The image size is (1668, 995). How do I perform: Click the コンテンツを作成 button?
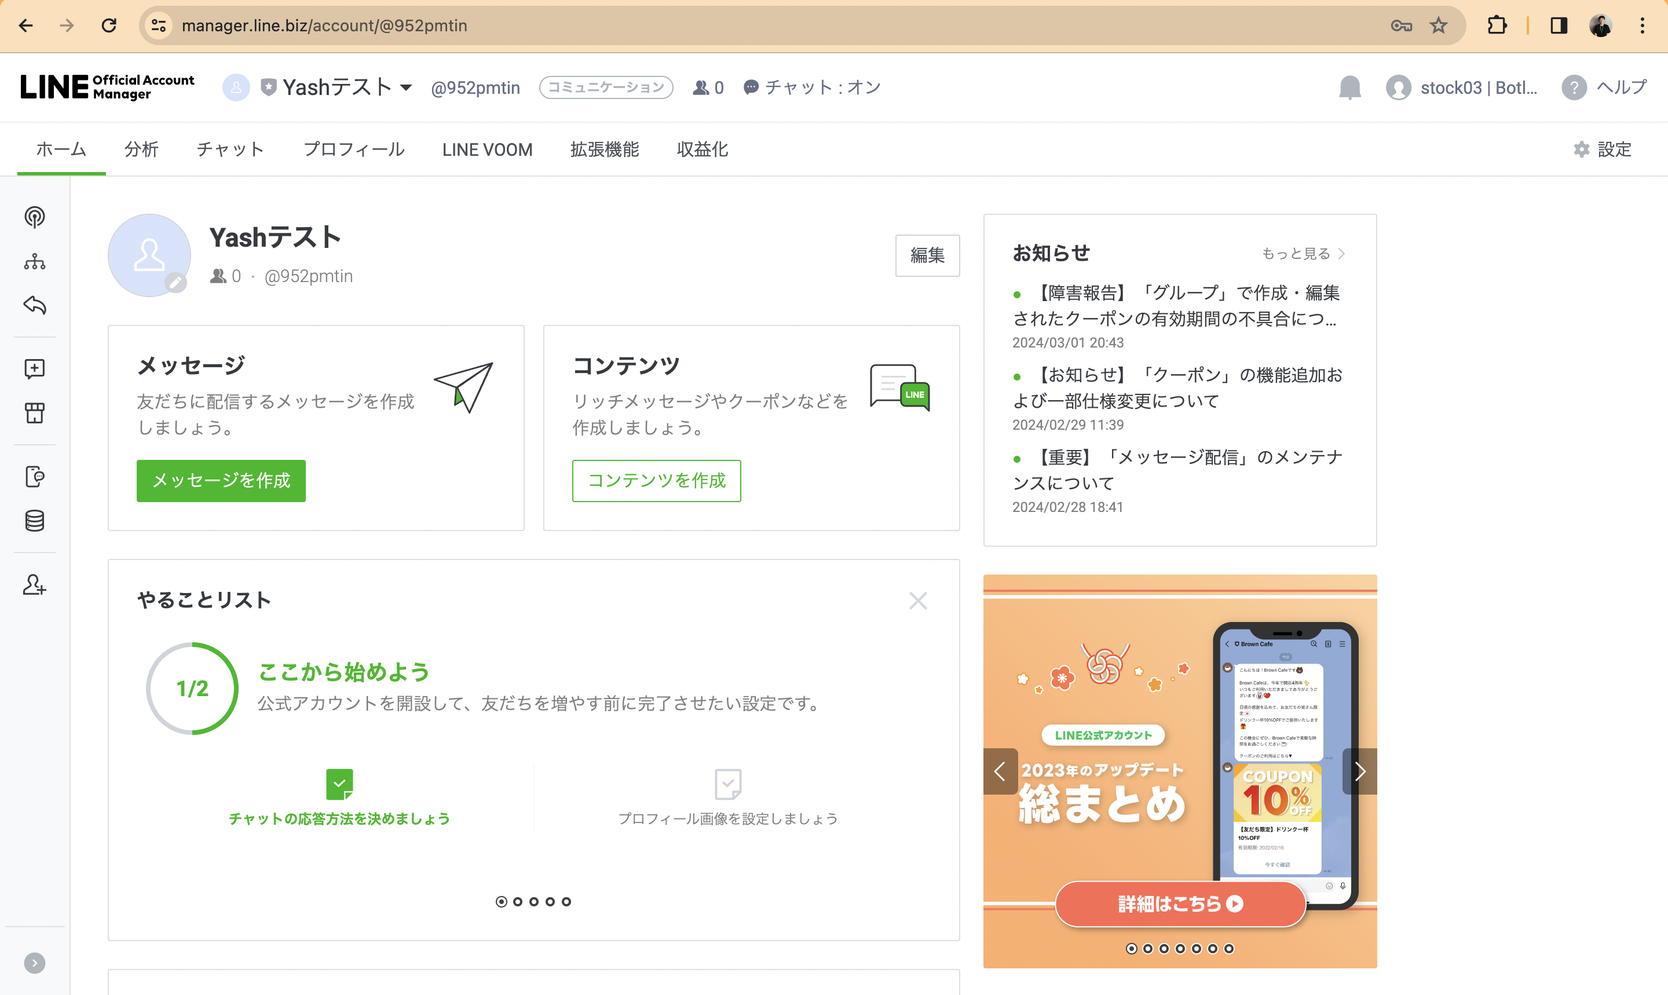click(x=656, y=481)
